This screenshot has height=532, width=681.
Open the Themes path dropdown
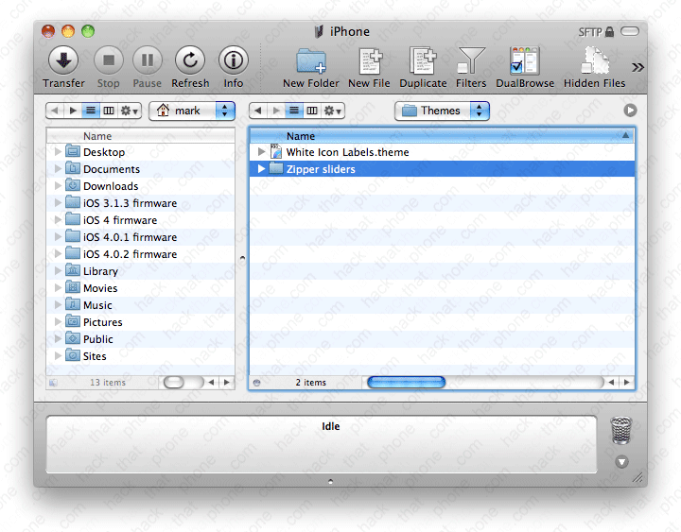(442, 111)
